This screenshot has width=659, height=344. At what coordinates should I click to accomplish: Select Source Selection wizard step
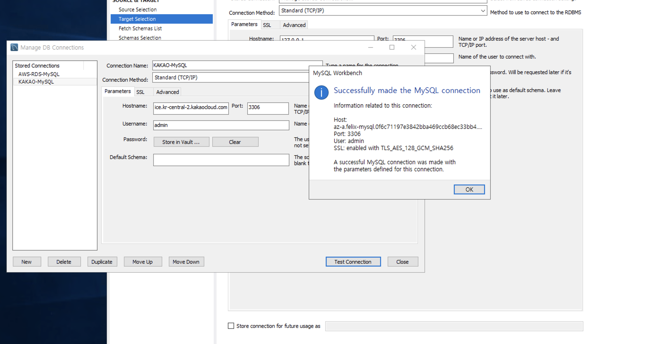138,9
